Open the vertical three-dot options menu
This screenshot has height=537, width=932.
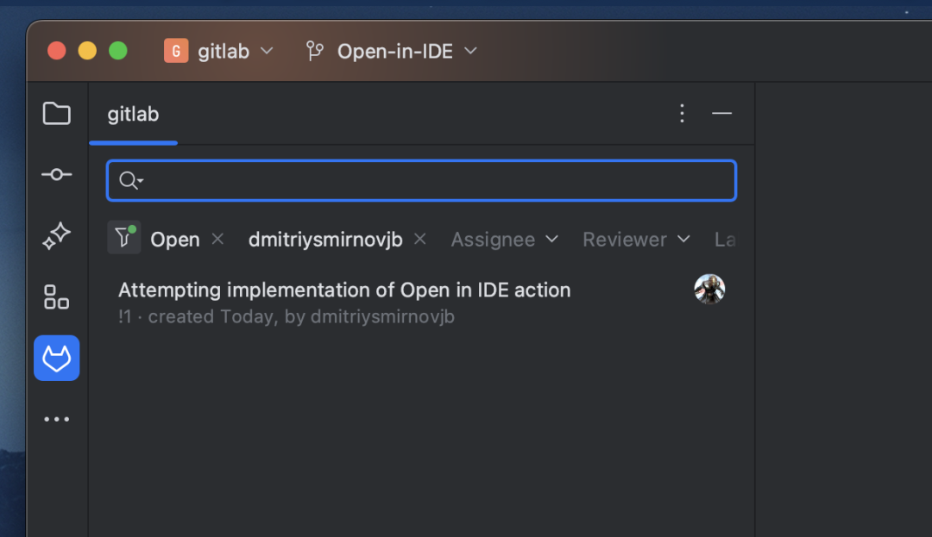coord(682,113)
